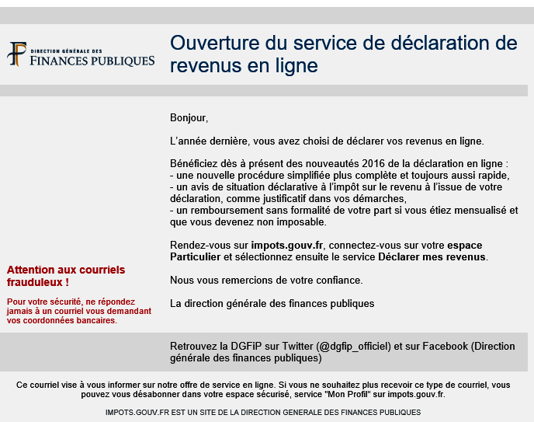Click the "remboursement sans formalité" bullet item

(344, 211)
